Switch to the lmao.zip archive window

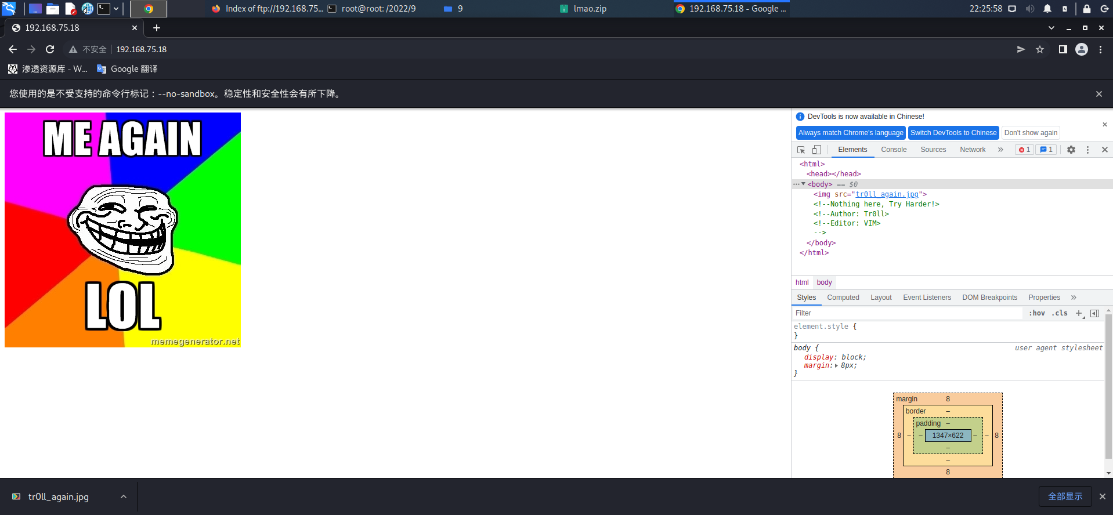click(583, 9)
